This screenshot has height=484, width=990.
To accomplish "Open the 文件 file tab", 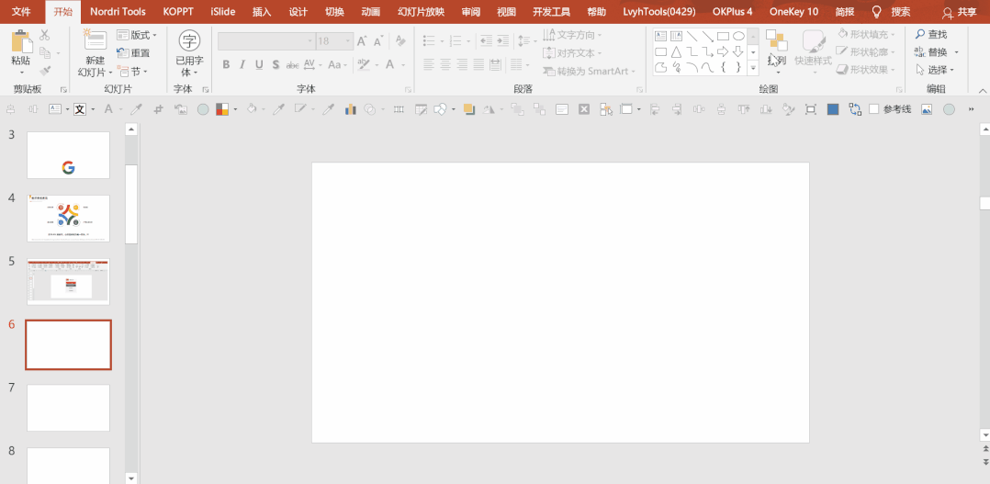I will pos(21,11).
